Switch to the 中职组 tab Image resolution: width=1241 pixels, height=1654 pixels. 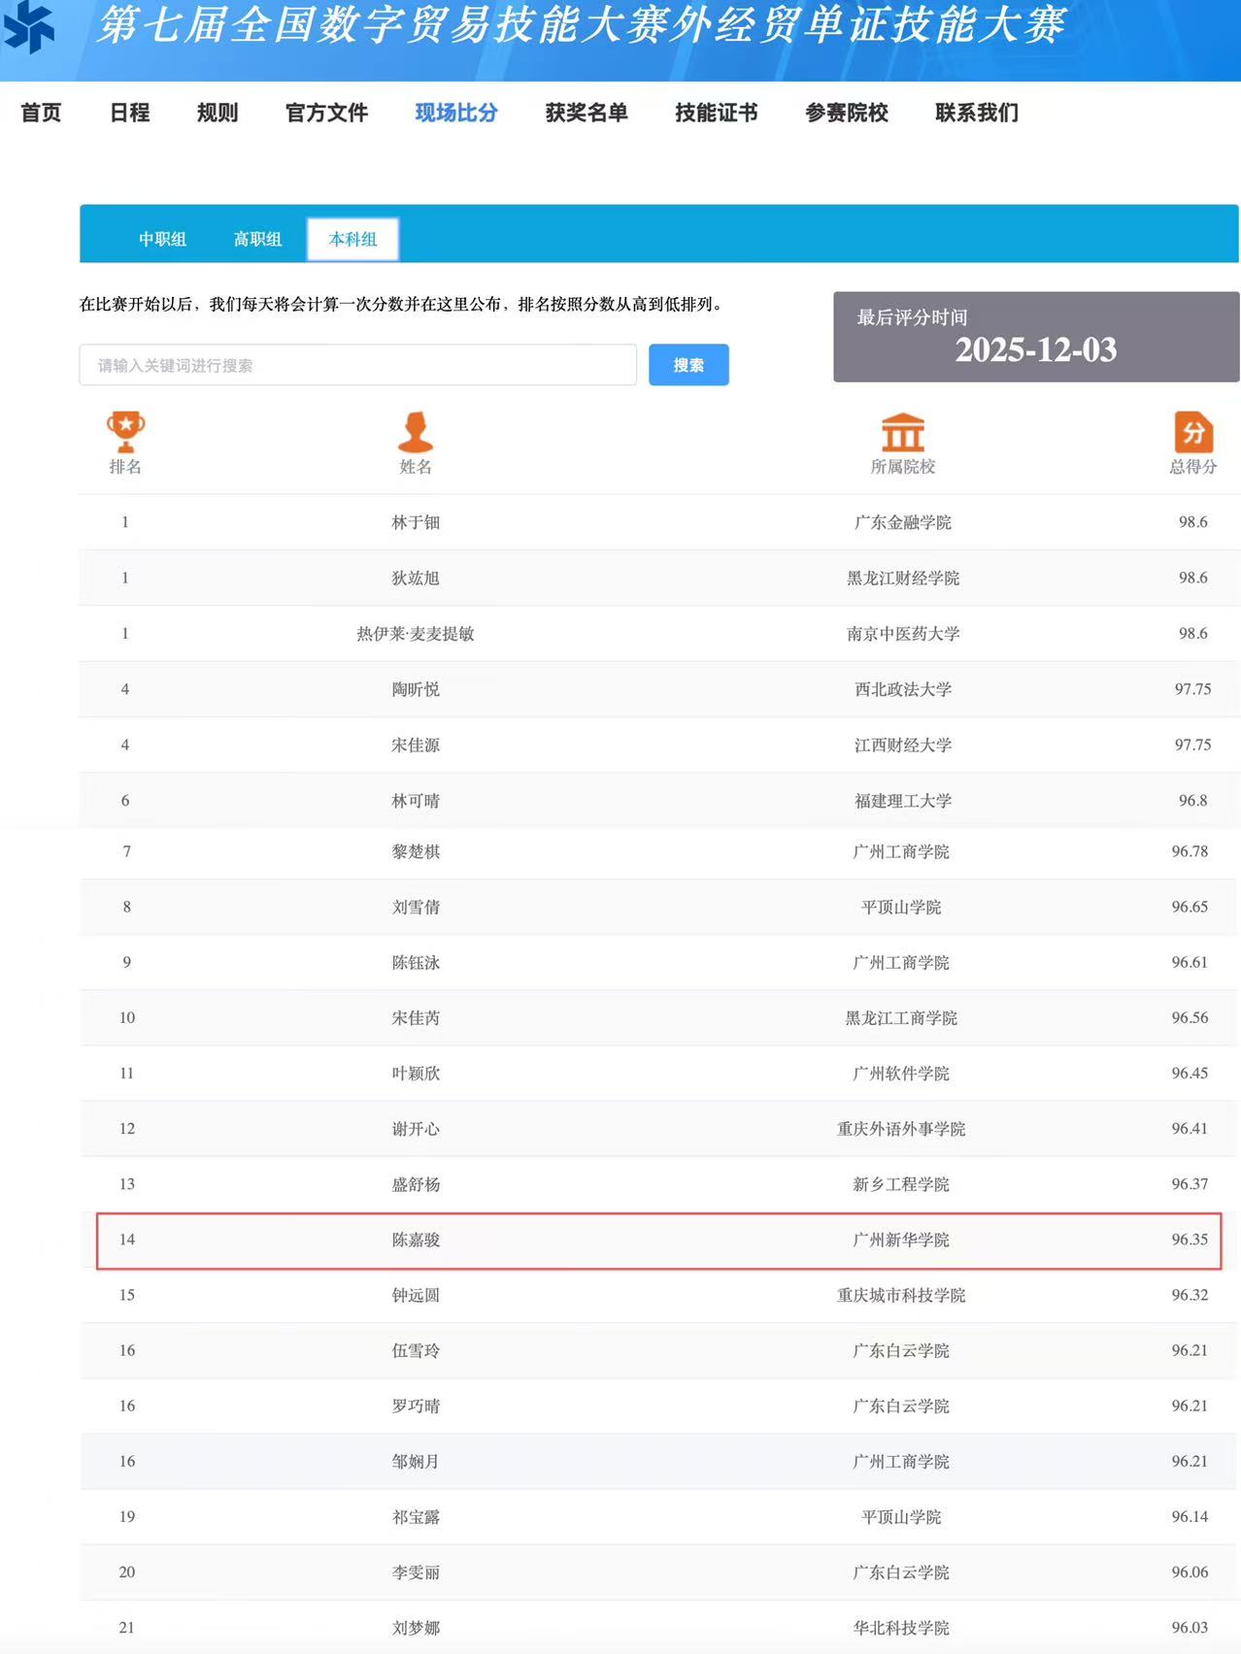162,239
